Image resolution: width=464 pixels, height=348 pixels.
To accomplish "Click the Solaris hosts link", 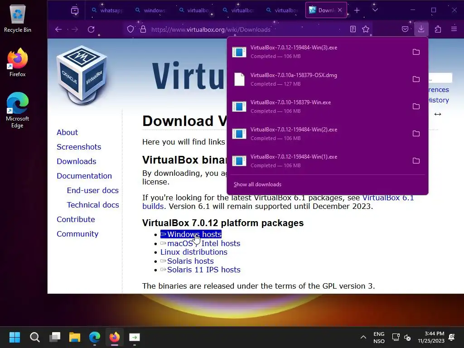I will 187,261.
